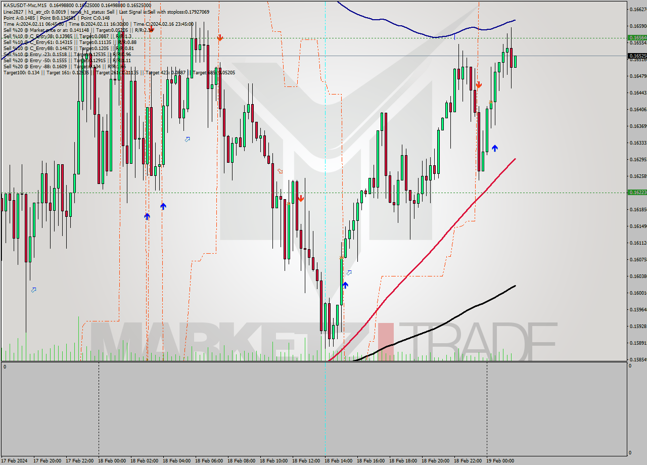647x465 pixels.
Task: Click the '18 Feb 20:00' time label
Action: tap(435, 460)
